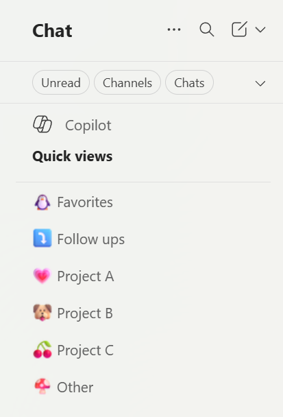The height and width of the screenshot is (417, 283).
Task: Expand the filter row chevron
Action: (x=260, y=84)
